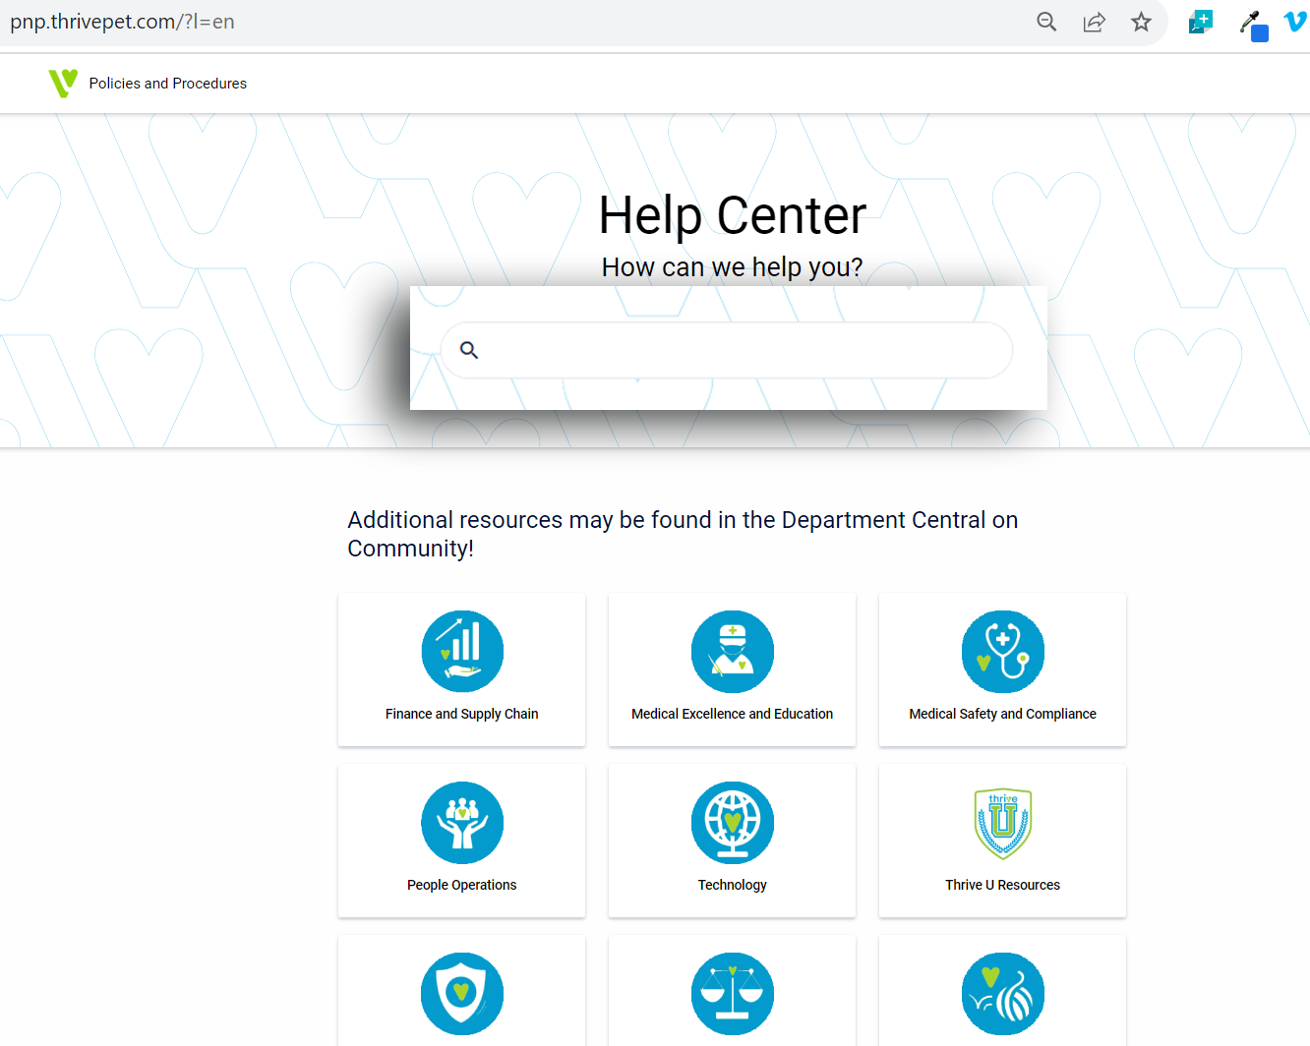This screenshot has width=1310, height=1046.
Task: Open the Medical Excellence and Education icon
Action: 732,652
